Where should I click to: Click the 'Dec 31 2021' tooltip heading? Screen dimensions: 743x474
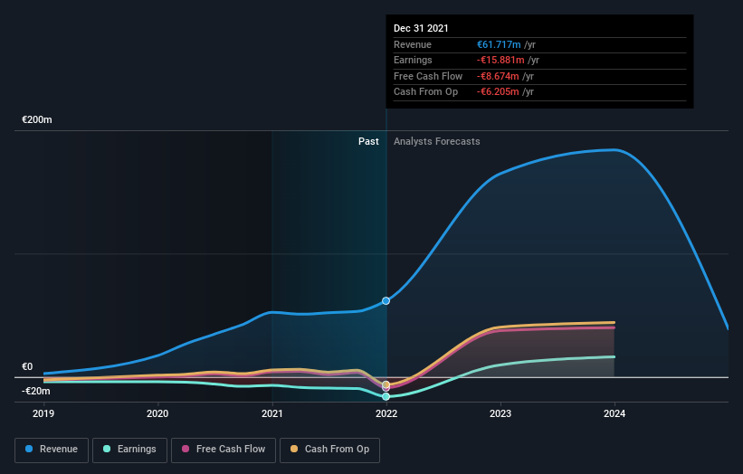(x=421, y=28)
